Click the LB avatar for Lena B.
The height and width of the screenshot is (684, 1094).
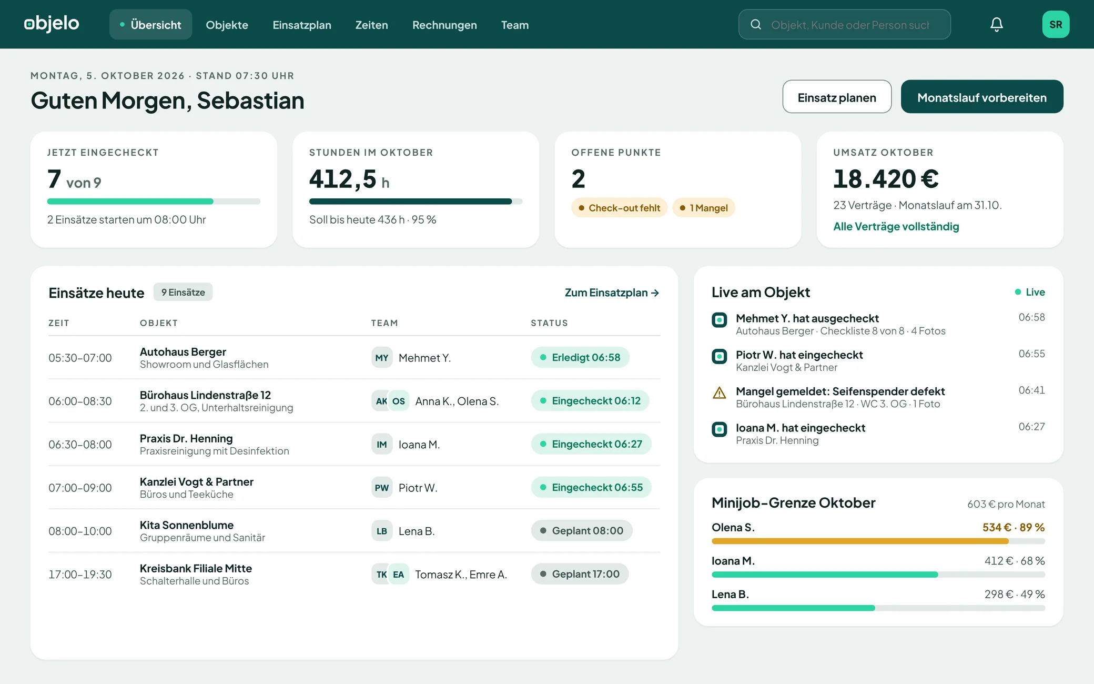382,531
